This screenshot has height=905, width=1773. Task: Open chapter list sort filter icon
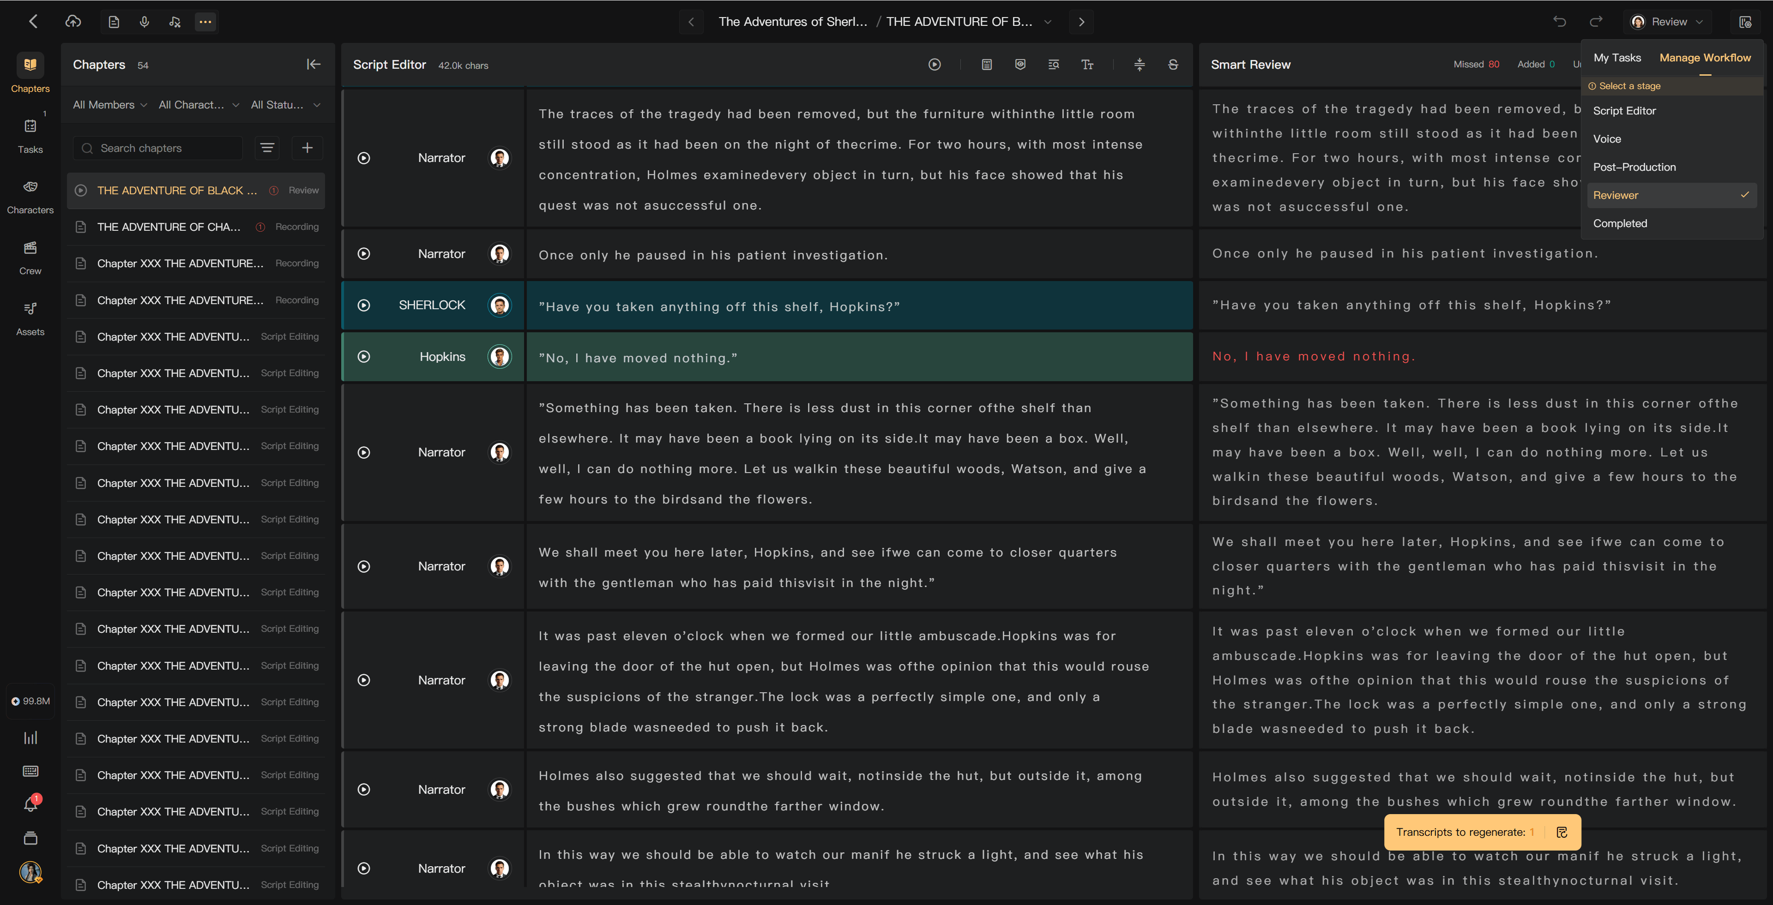(x=267, y=148)
